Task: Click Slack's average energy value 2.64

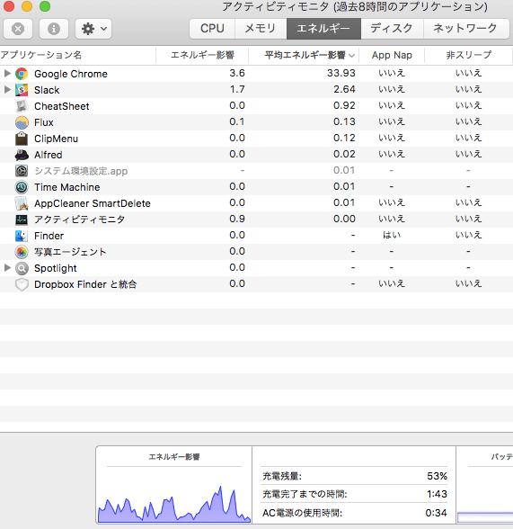Action: pyautogui.click(x=344, y=89)
